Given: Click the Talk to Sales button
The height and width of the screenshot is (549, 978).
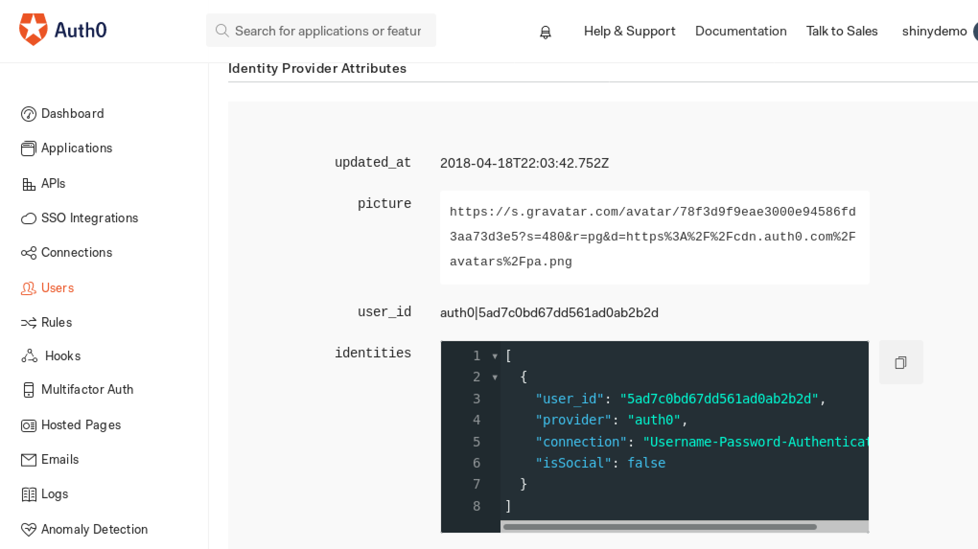Looking at the screenshot, I should point(841,31).
